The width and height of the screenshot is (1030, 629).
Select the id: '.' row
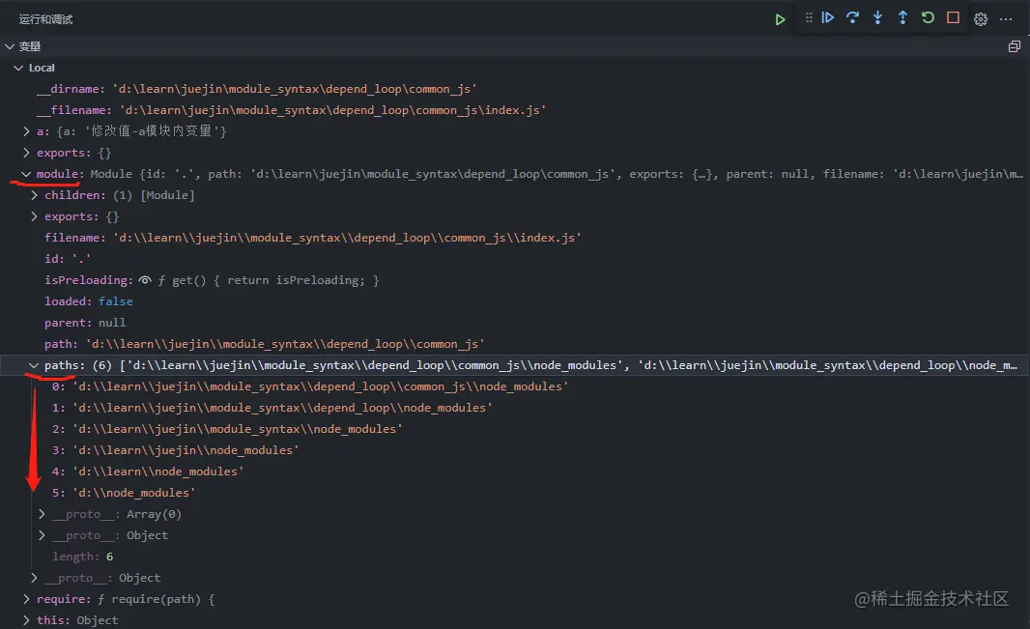tap(515, 259)
